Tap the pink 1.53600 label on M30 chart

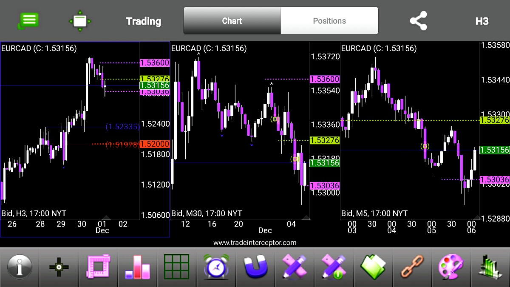pos(325,79)
